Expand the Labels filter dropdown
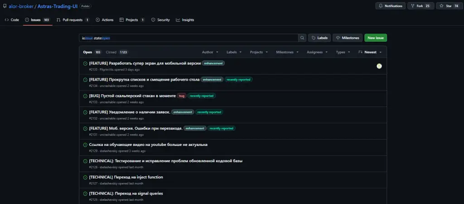The image size is (464, 204). (234, 52)
